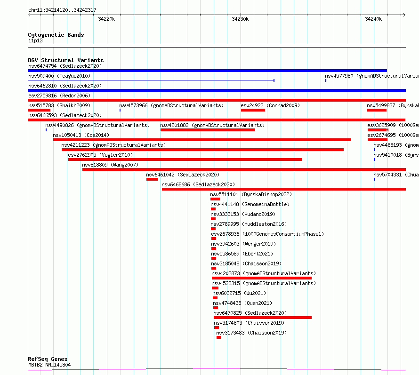Click nsv6466593 (Sedlazeck2020) label

tap(65, 115)
